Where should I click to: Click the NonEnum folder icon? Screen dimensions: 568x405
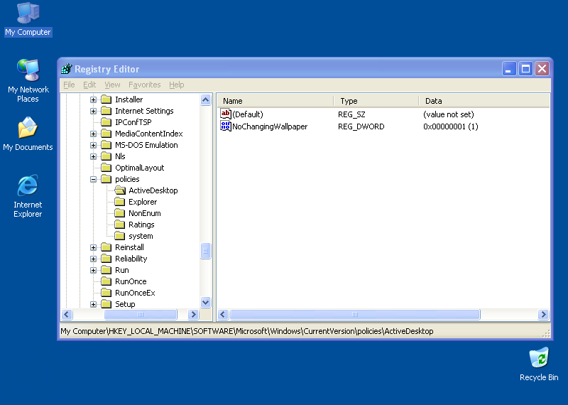pyautogui.click(x=120, y=213)
